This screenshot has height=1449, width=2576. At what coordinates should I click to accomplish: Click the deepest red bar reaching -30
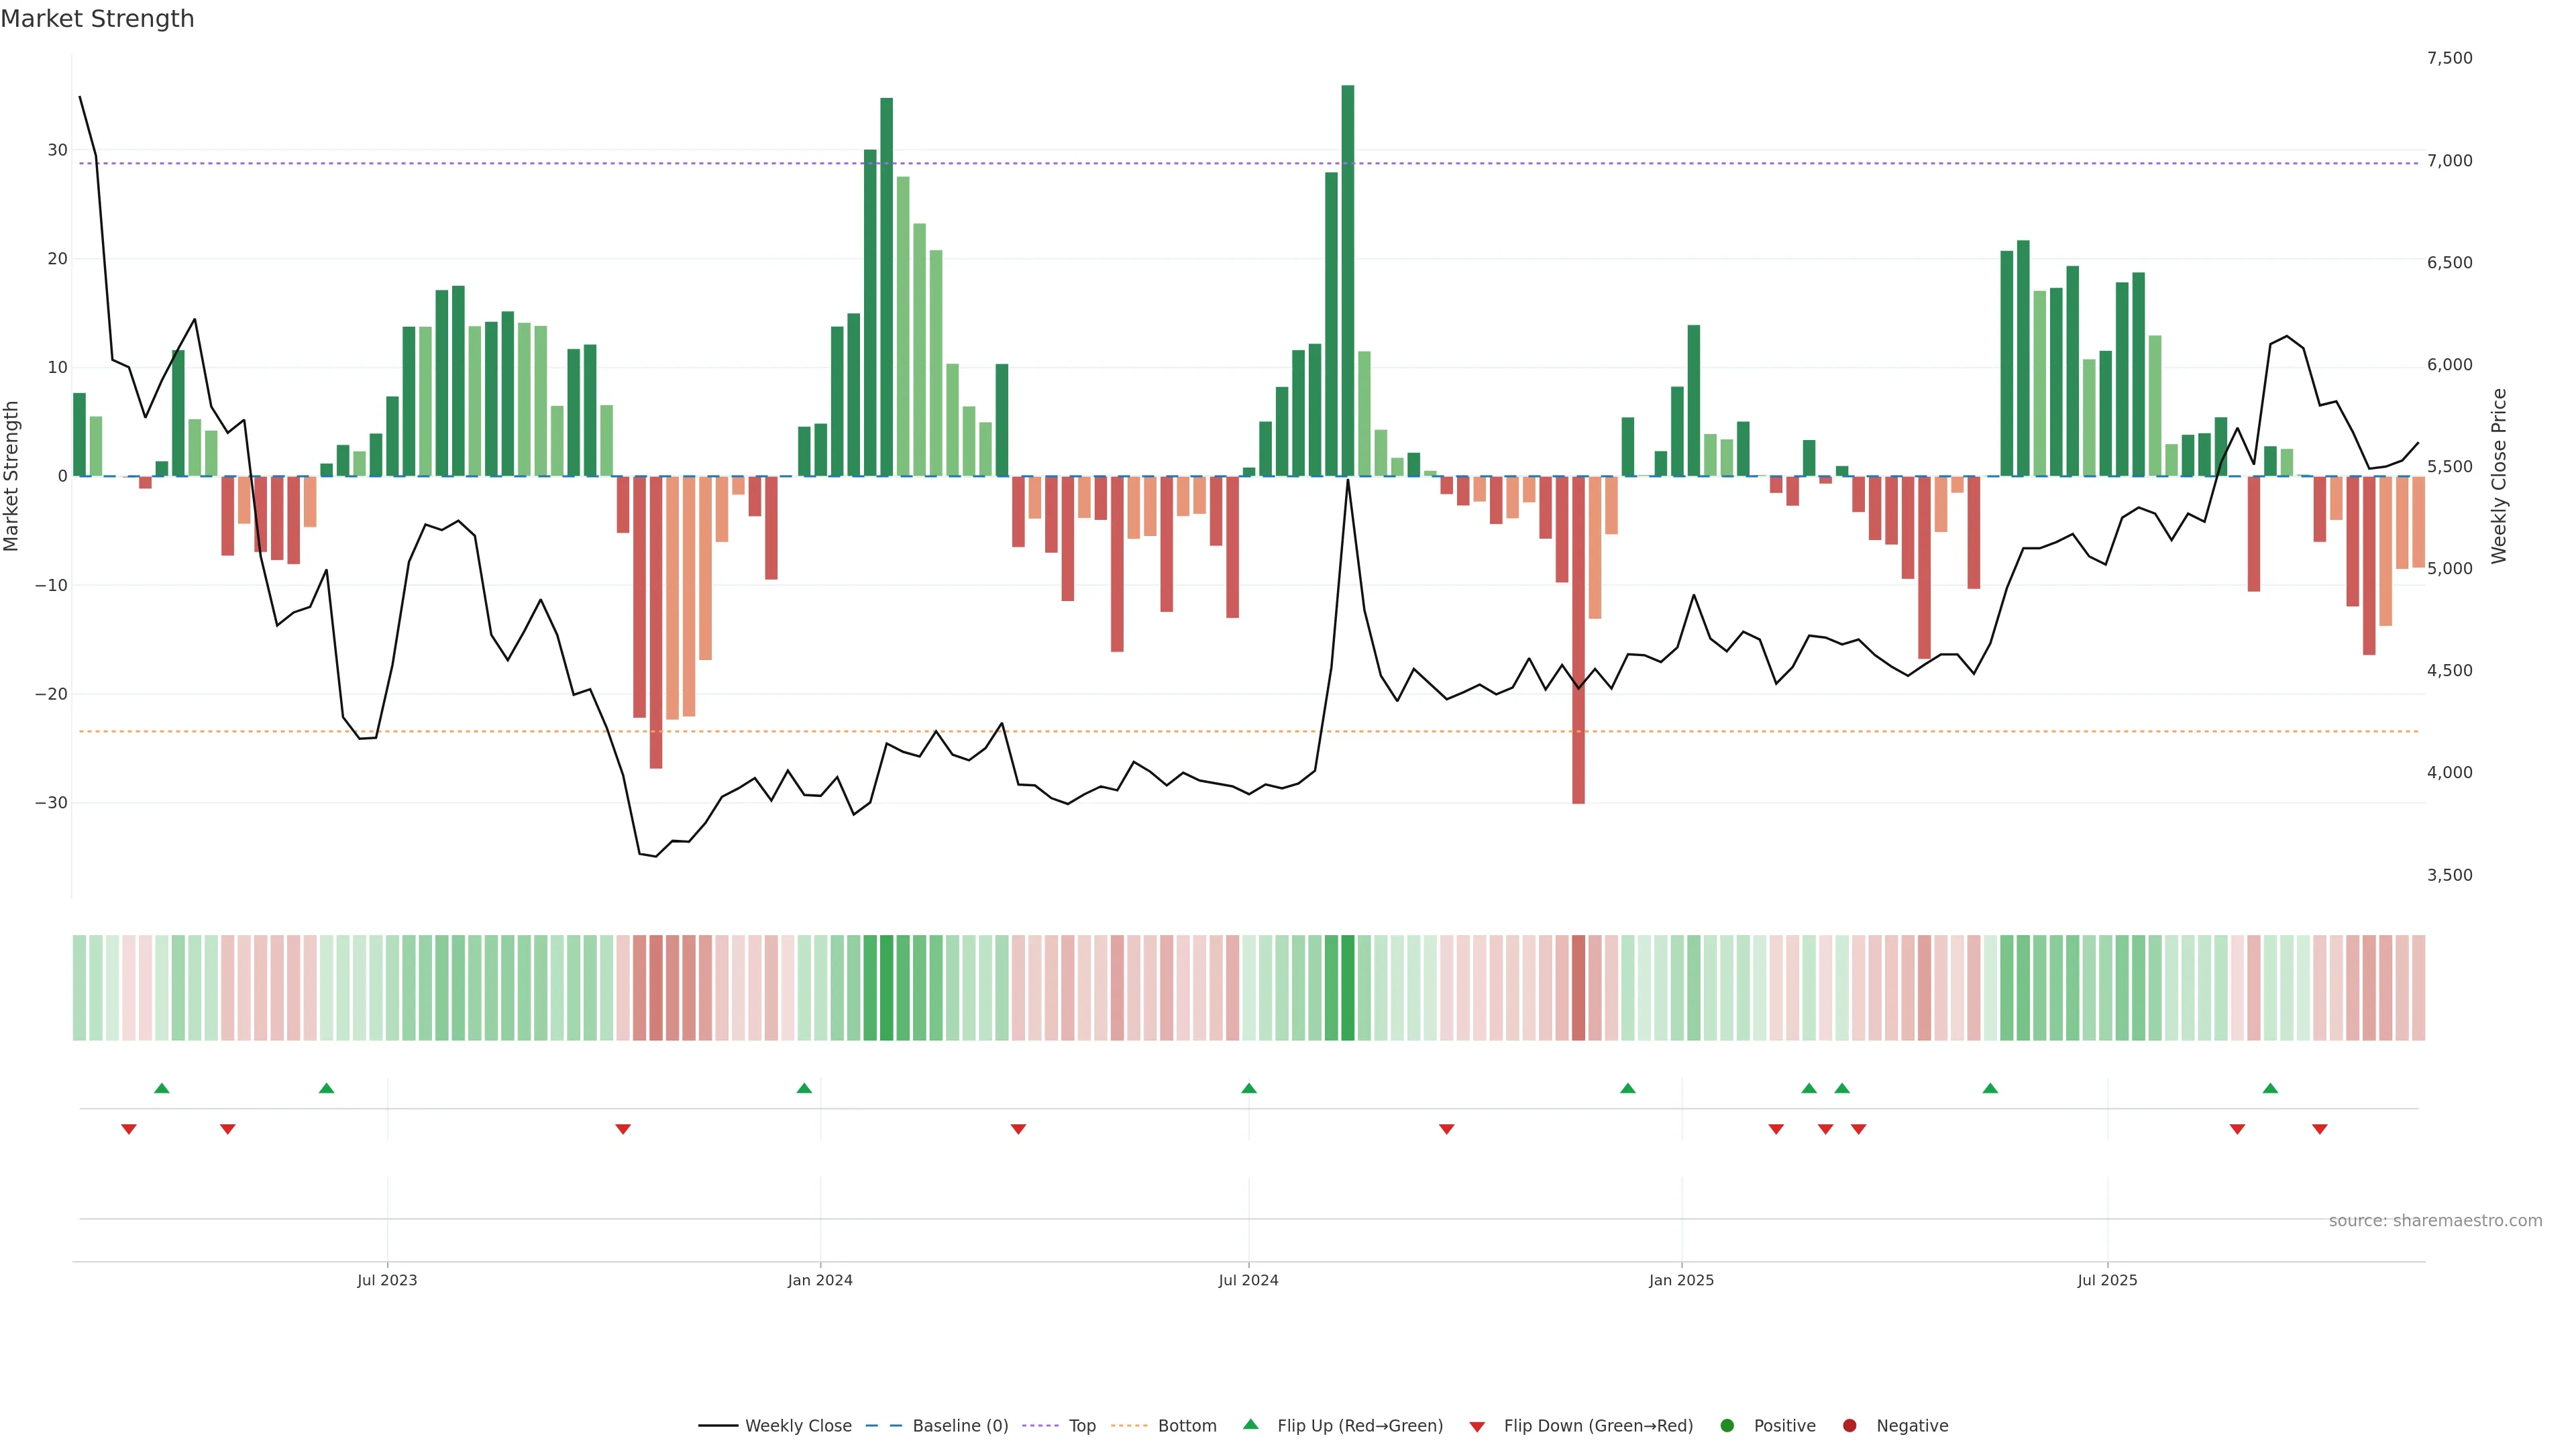click(1578, 640)
